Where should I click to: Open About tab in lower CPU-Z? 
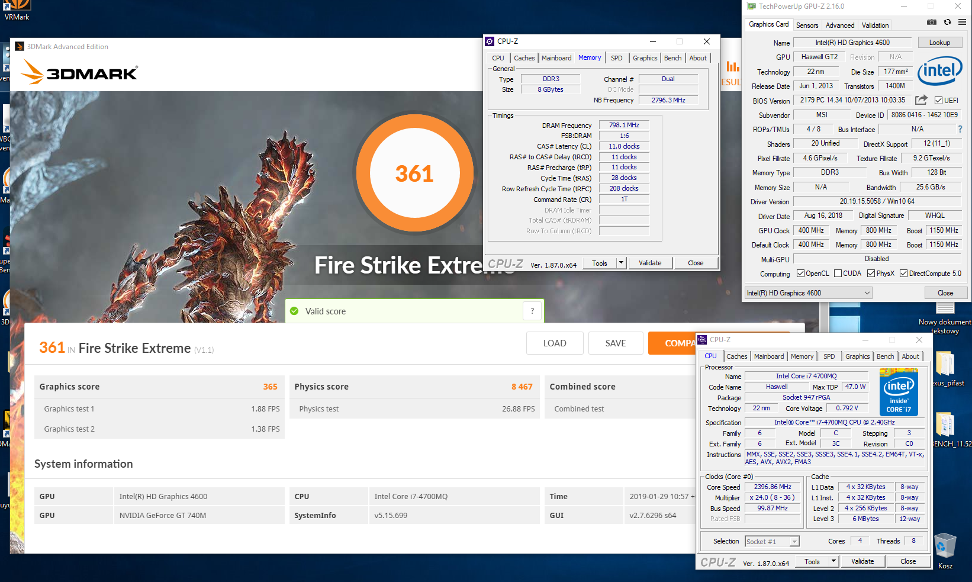click(x=910, y=356)
